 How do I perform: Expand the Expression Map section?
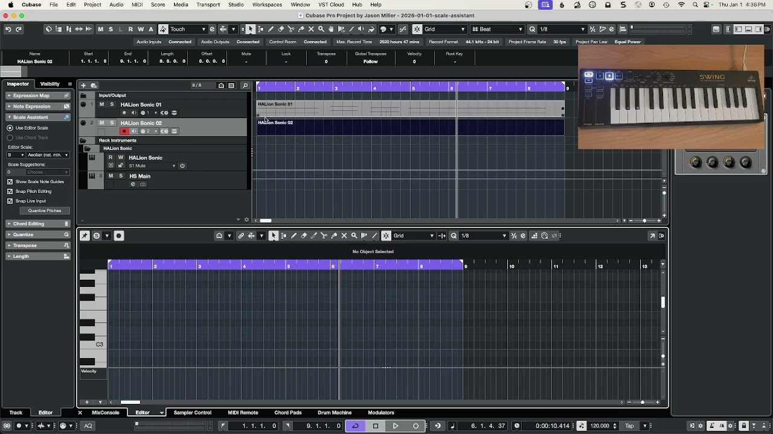click(39, 95)
